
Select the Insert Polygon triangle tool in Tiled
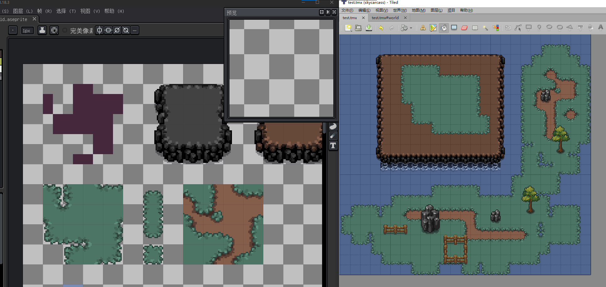pos(570,28)
